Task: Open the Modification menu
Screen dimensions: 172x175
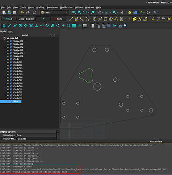Action: 66,7
